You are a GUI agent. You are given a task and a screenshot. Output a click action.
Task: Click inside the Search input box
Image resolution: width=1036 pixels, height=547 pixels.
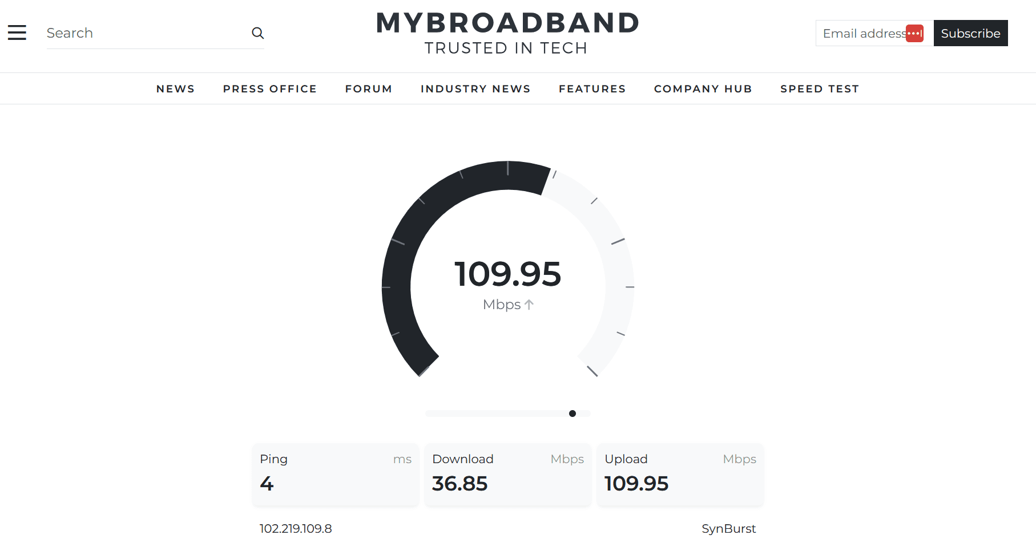pos(143,33)
